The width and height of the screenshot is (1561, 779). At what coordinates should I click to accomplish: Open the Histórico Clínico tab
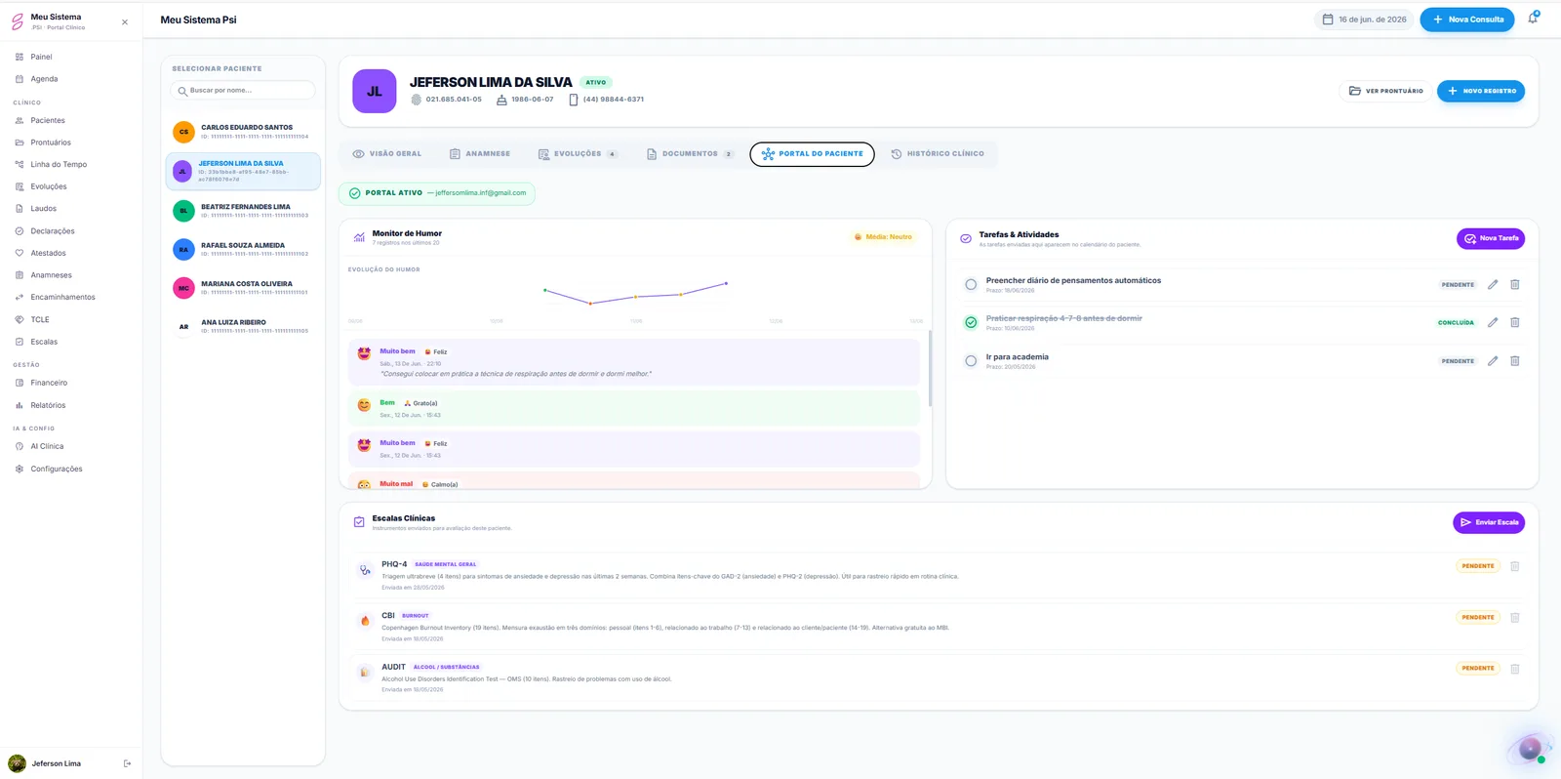938,154
